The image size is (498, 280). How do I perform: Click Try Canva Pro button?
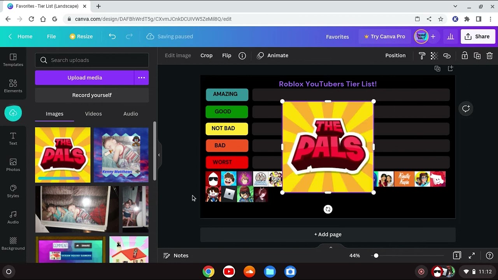tap(384, 37)
